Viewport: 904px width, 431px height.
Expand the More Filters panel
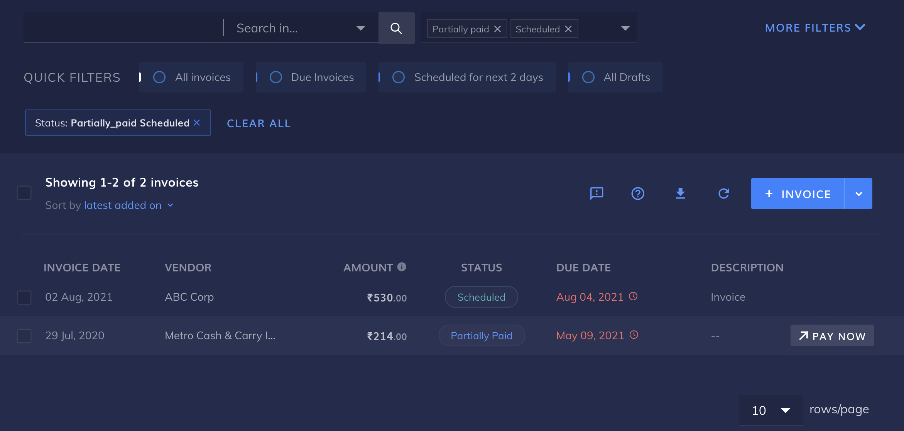815,28
